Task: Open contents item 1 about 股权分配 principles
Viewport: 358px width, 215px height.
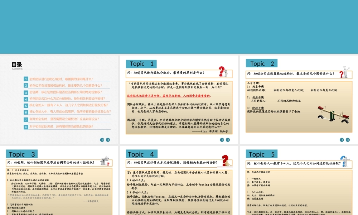Action: (x=61, y=79)
